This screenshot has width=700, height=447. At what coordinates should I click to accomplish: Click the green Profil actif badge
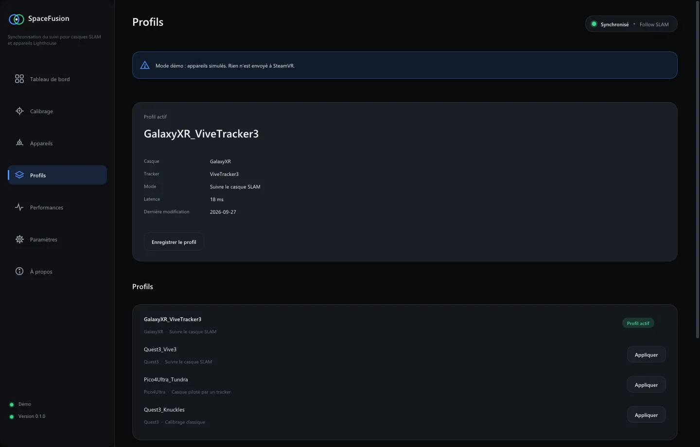click(x=638, y=323)
